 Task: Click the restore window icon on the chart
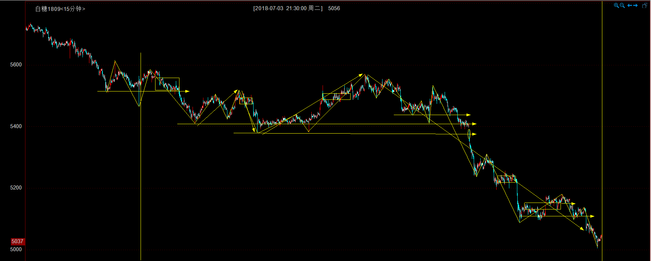645,5
